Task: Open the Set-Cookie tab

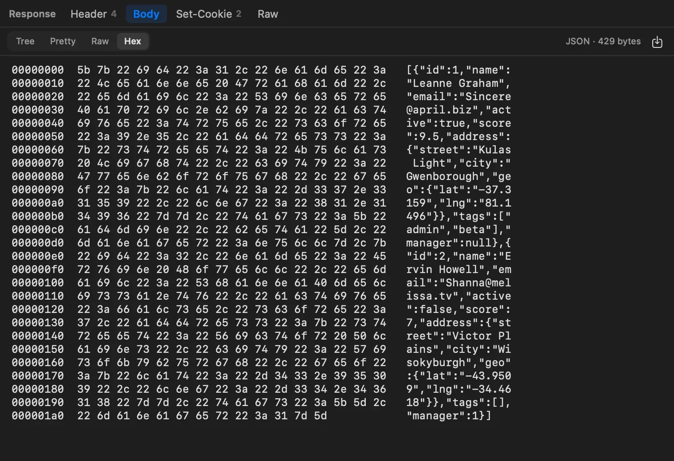Action: click(x=209, y=14)
